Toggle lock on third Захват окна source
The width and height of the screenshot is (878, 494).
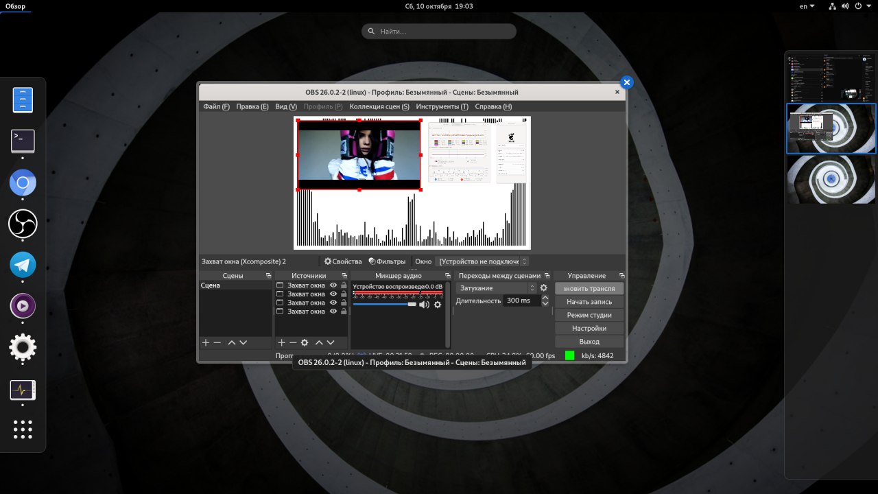(344, 303)
